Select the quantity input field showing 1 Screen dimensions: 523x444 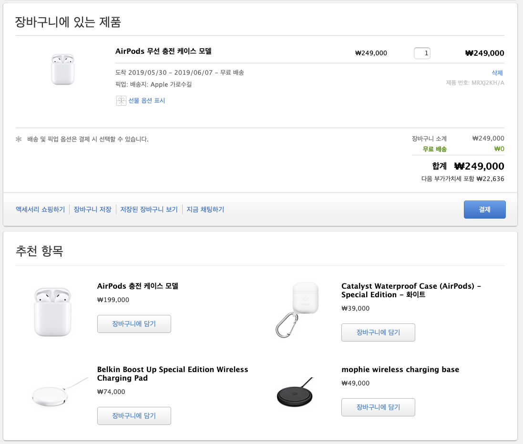tap(422, 53)
